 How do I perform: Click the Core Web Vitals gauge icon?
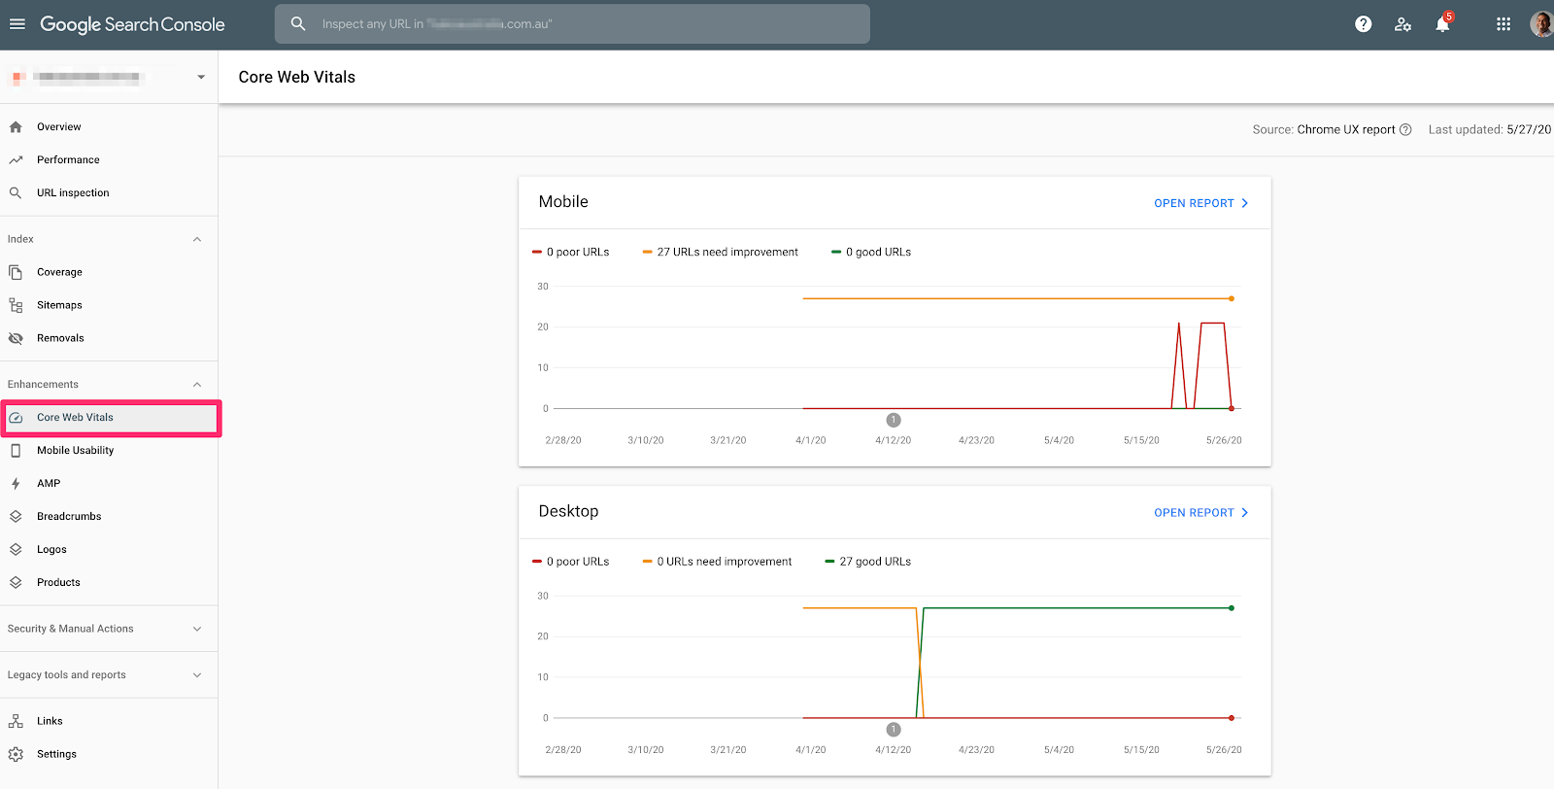click(16, 418)
